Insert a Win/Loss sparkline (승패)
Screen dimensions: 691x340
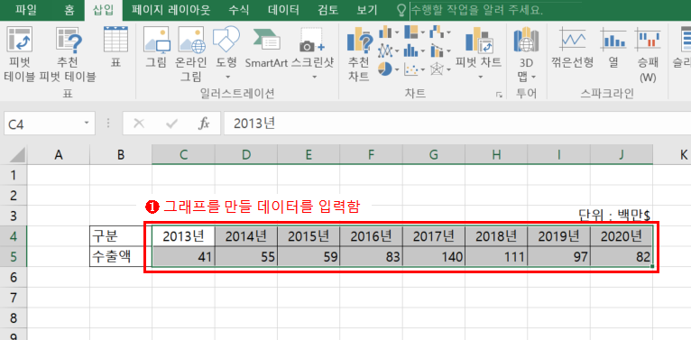coord(648,54)
